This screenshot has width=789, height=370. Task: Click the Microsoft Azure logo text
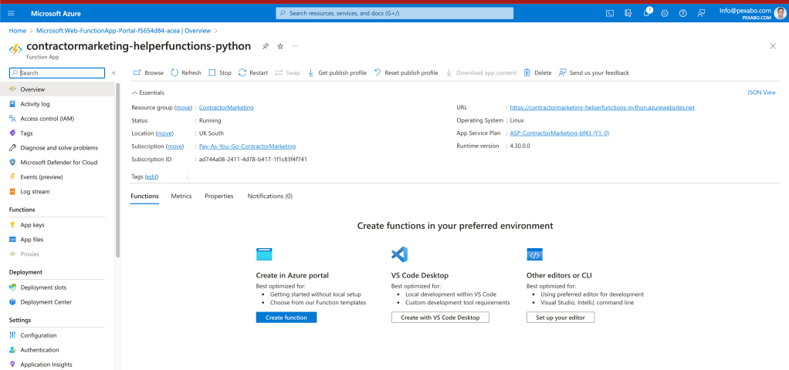point(56,14)
